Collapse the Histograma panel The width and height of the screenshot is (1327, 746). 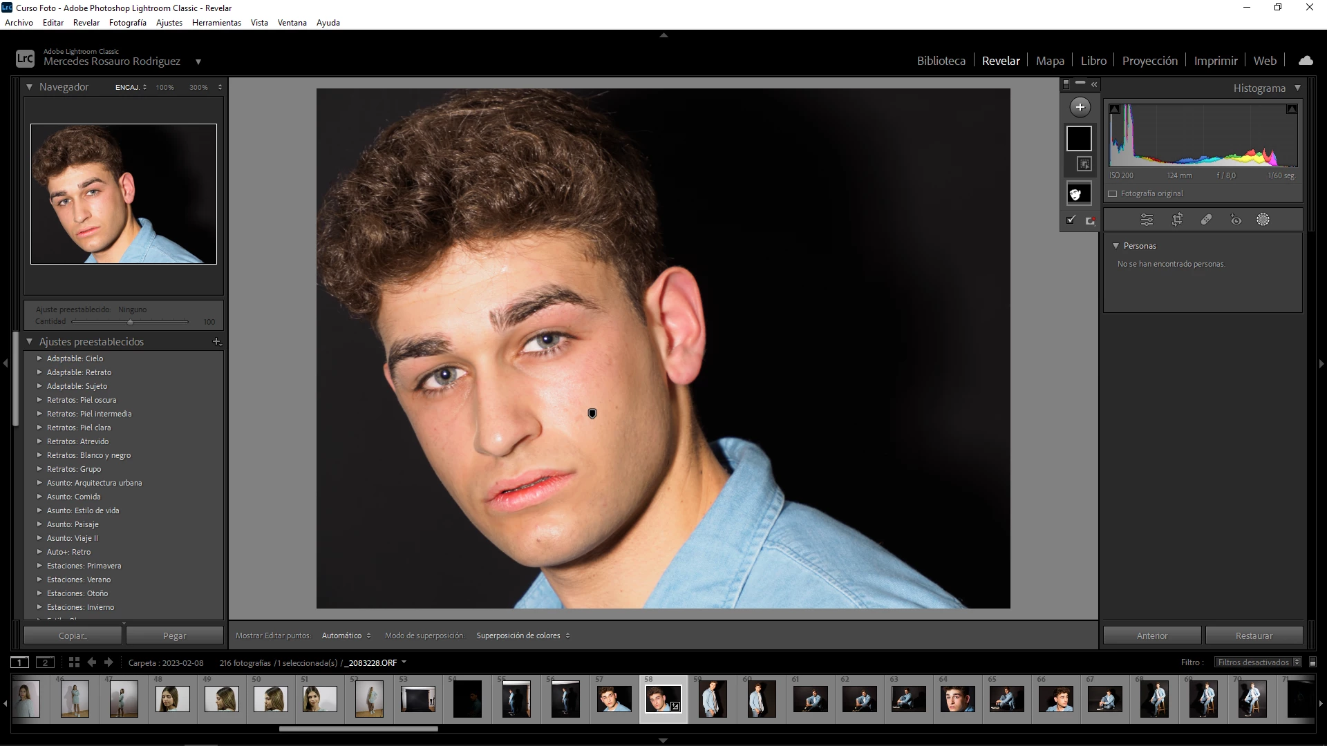click(1297, 88)
